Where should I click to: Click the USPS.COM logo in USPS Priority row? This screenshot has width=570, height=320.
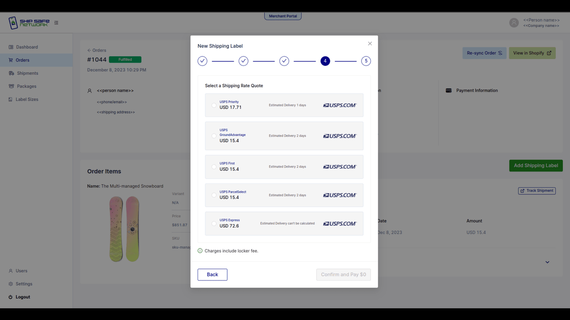[x=340, y=105]
